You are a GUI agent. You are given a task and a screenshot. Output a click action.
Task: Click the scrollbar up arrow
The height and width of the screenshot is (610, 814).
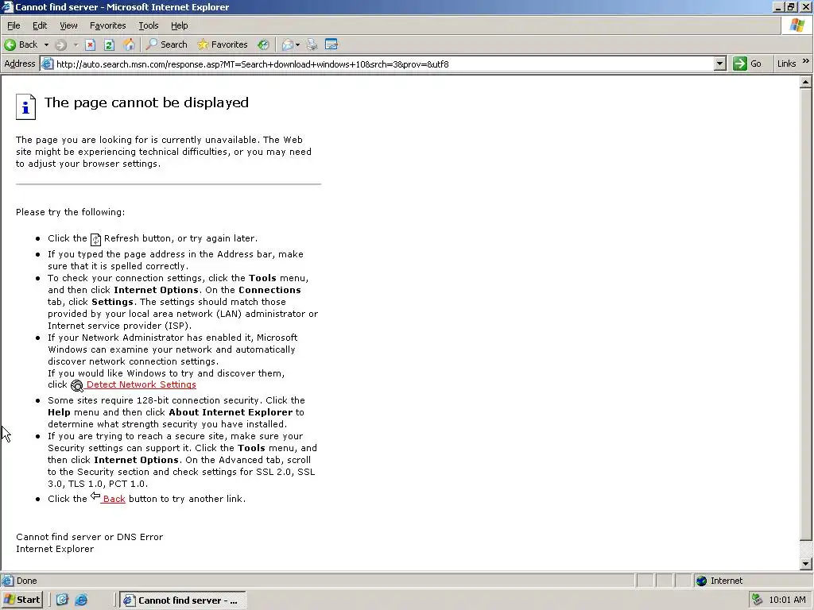point(806,82)
